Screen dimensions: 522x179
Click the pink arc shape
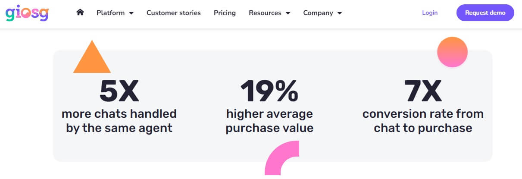pyautogui.click(x=282, y=158)
